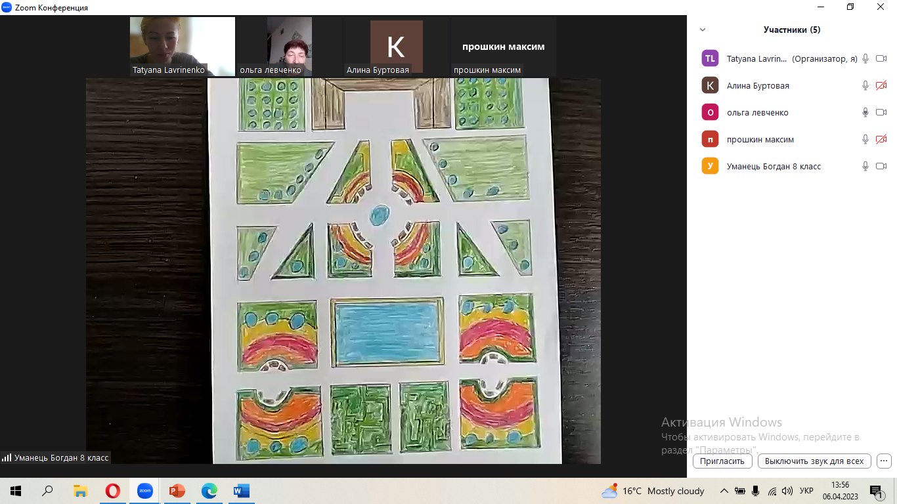Open the notification center icon

pos(876,491)
